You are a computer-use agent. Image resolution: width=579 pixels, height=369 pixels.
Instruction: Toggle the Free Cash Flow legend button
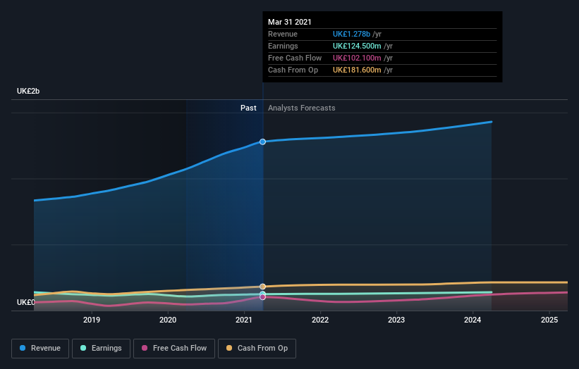click(174, 349)
